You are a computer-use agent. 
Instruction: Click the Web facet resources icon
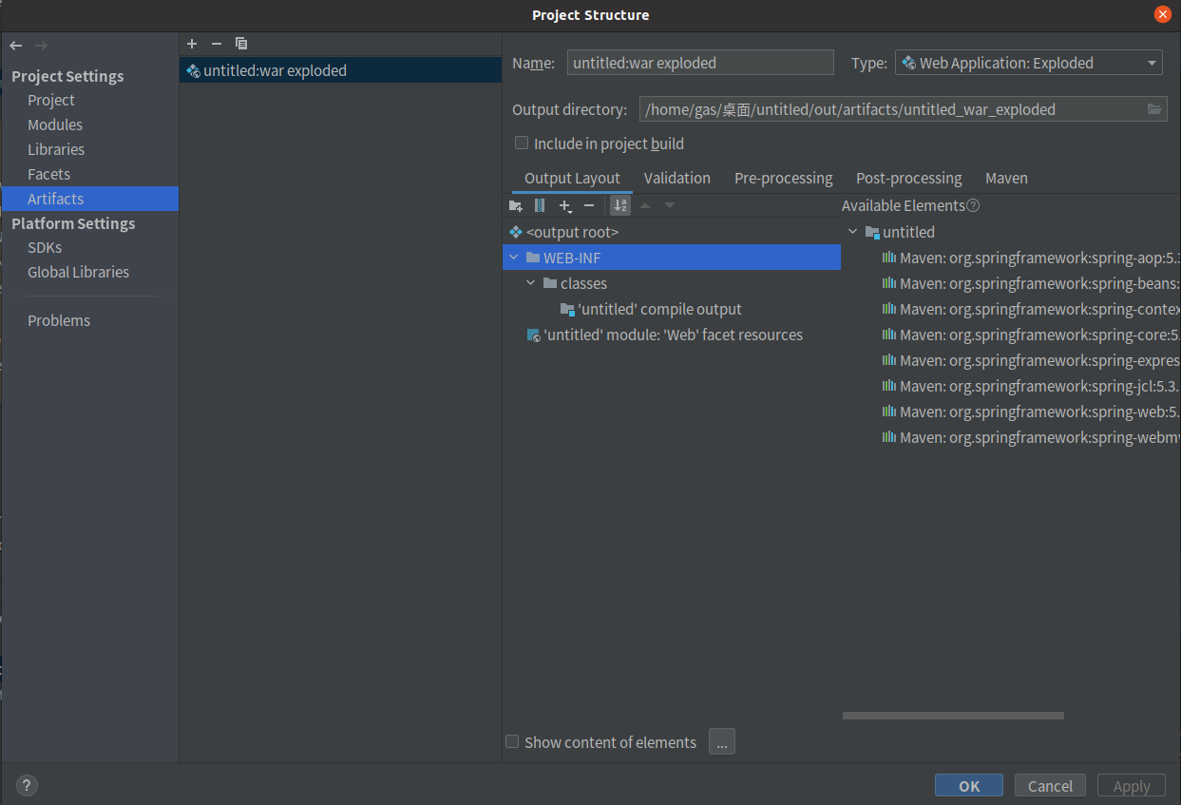coord(533,335)
